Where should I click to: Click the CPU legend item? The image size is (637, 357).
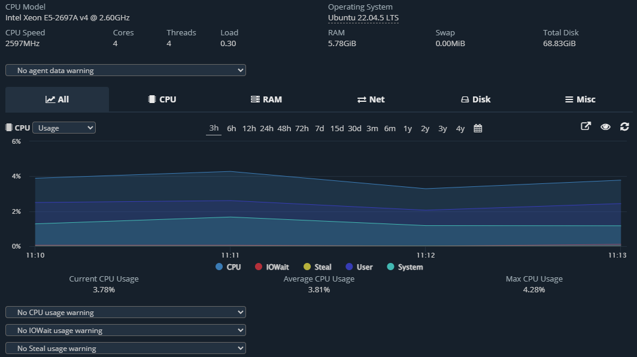pos(228,267)
